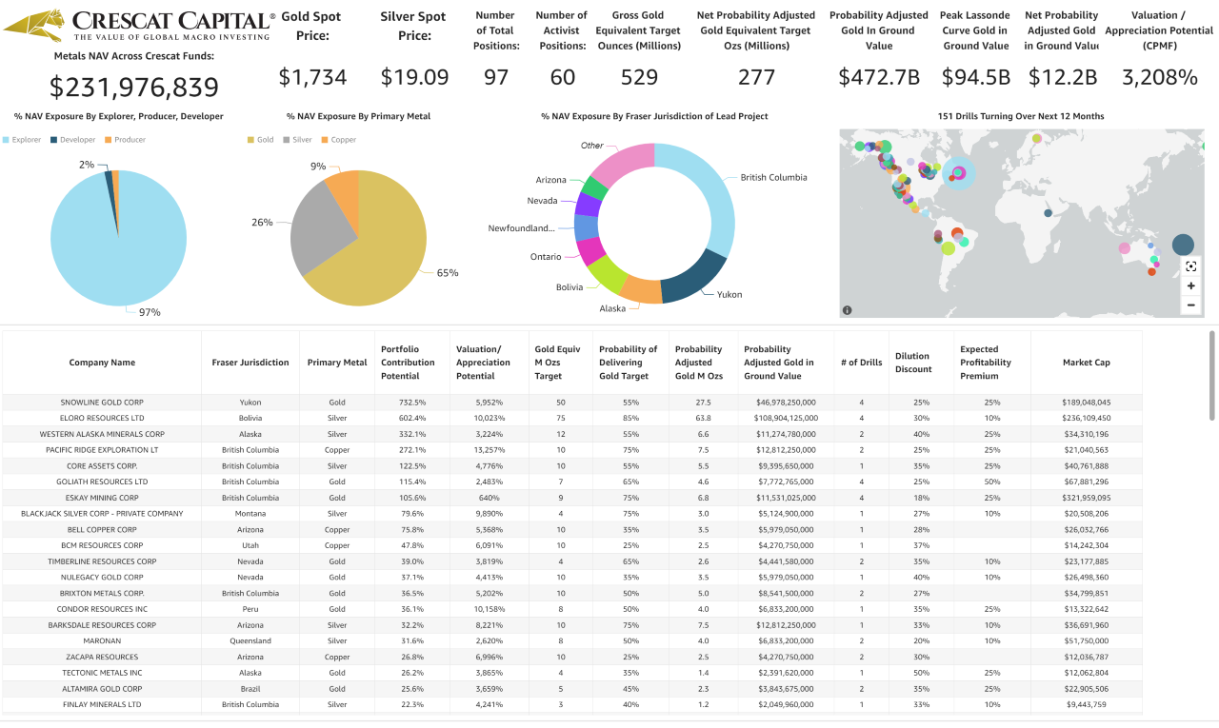
Task: Click the Newfoundland donut chart label
Action: pyautogui.click(x=521, y=228)
